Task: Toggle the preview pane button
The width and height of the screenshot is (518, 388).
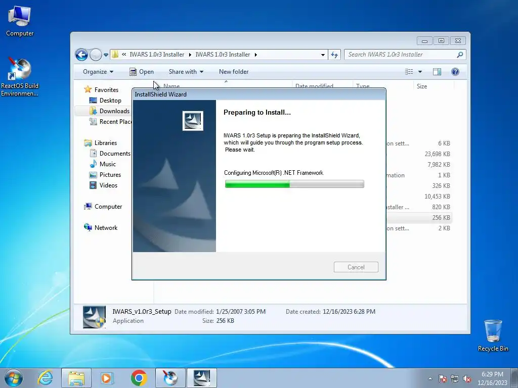Action: click(437, 72)
